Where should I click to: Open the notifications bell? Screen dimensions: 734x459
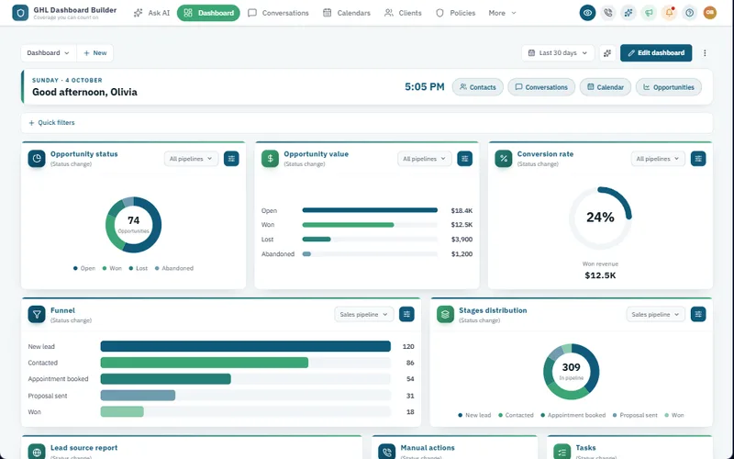click(670, 13)
